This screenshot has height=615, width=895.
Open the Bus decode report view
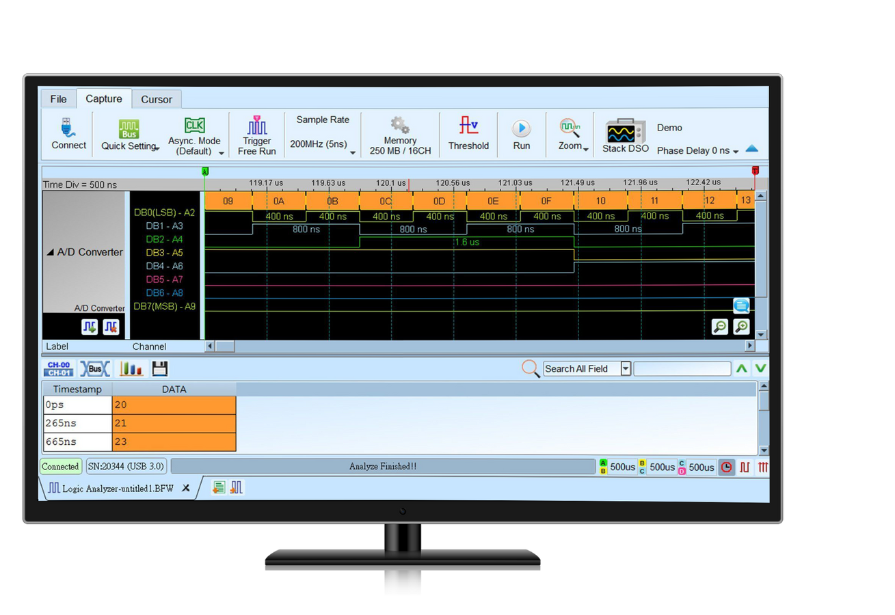(x=94, y=368)
